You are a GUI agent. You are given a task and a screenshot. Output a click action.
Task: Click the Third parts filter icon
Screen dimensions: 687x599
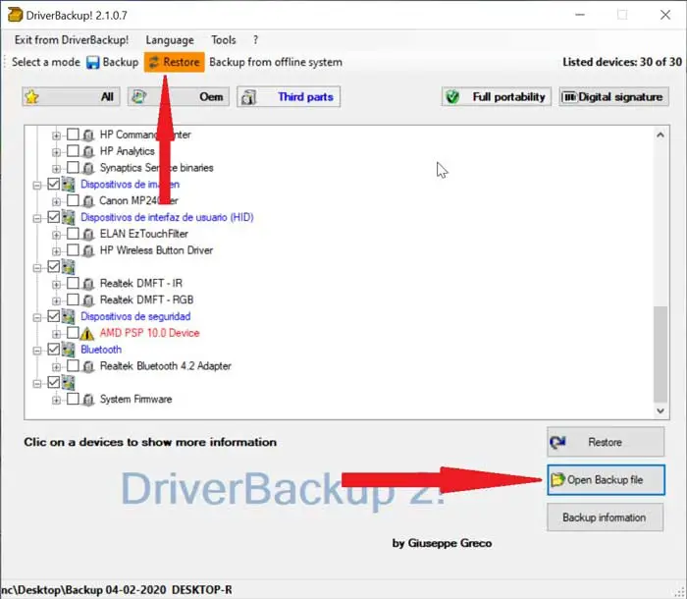[248, 97]
